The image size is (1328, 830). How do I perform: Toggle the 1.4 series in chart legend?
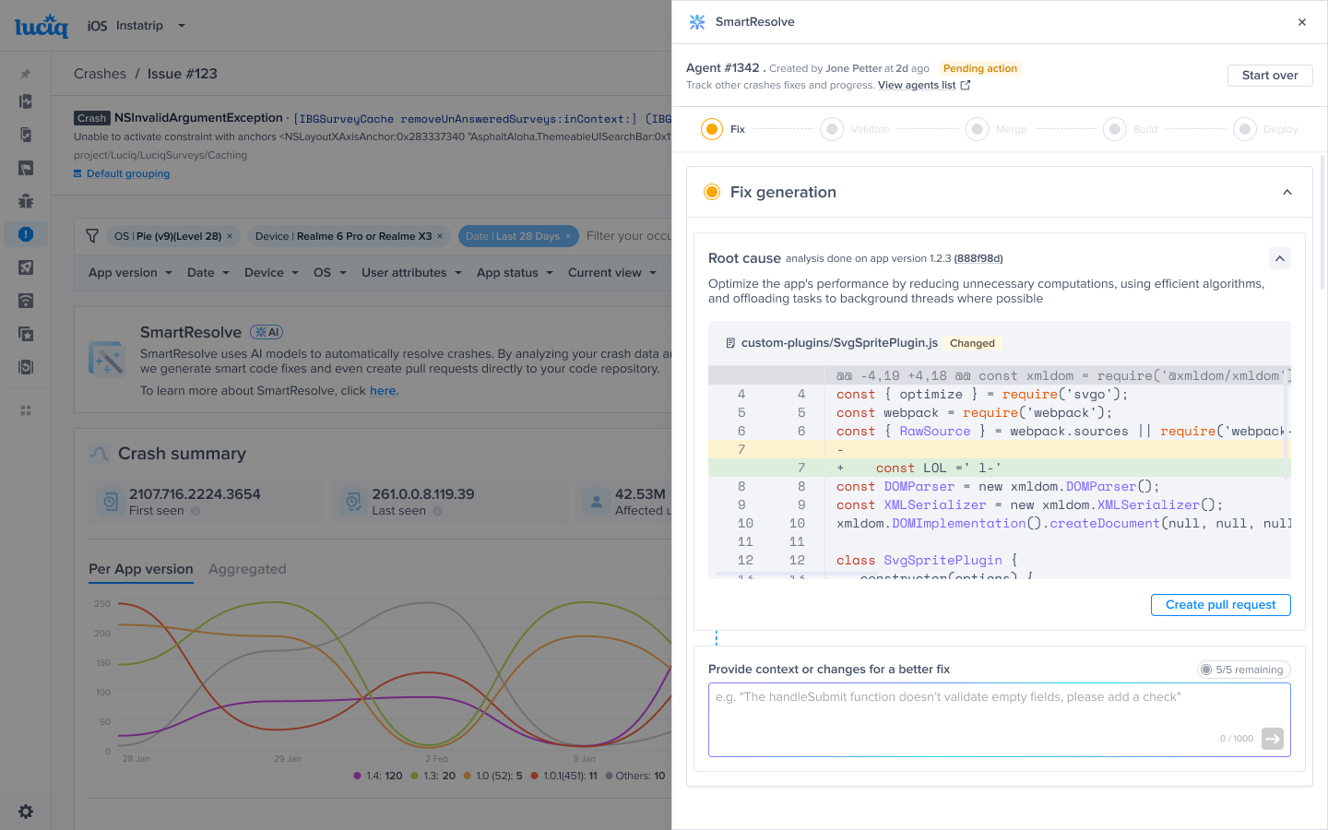coord(378,776)
